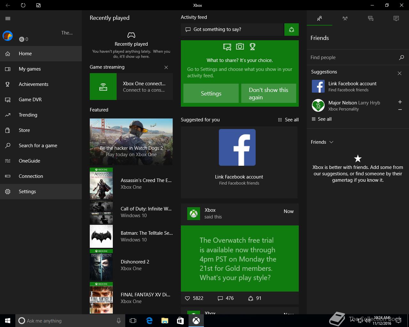Go back with the back arrow

point(8,5)
